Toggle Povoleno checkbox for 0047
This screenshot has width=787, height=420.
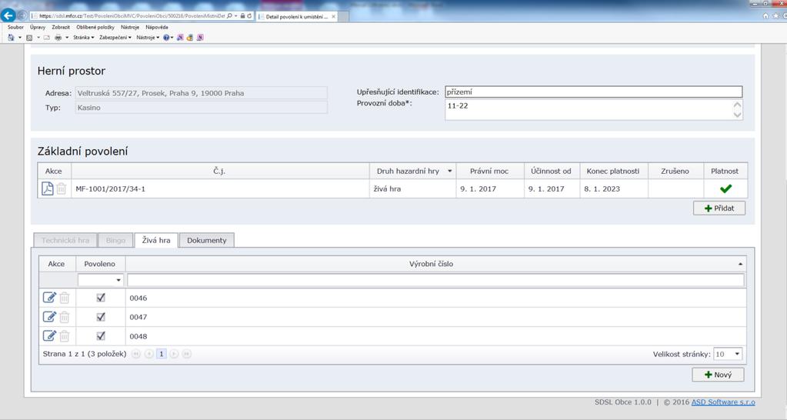100,317
